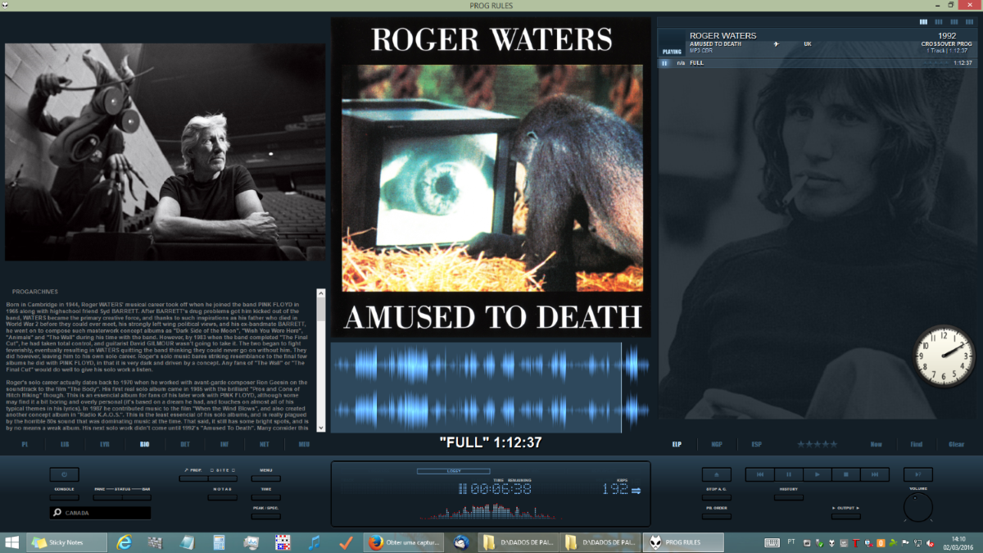
Task: Click the Roger Waters artist photo
Action: 165,152
